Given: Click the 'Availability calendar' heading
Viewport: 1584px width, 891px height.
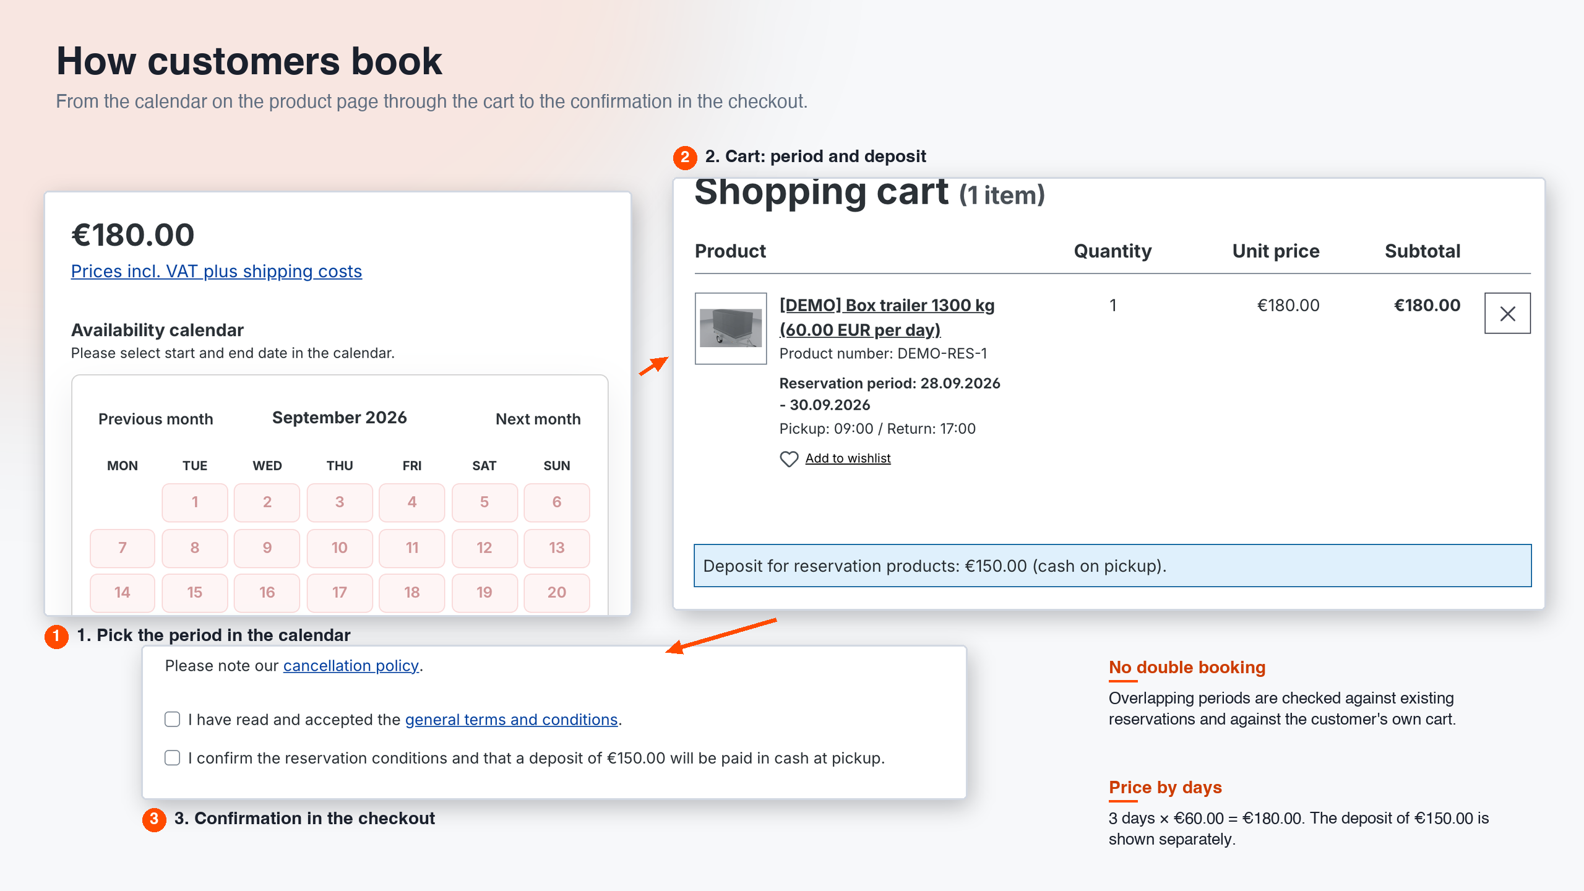Looking at the screenshot, I should click(157, 330).
